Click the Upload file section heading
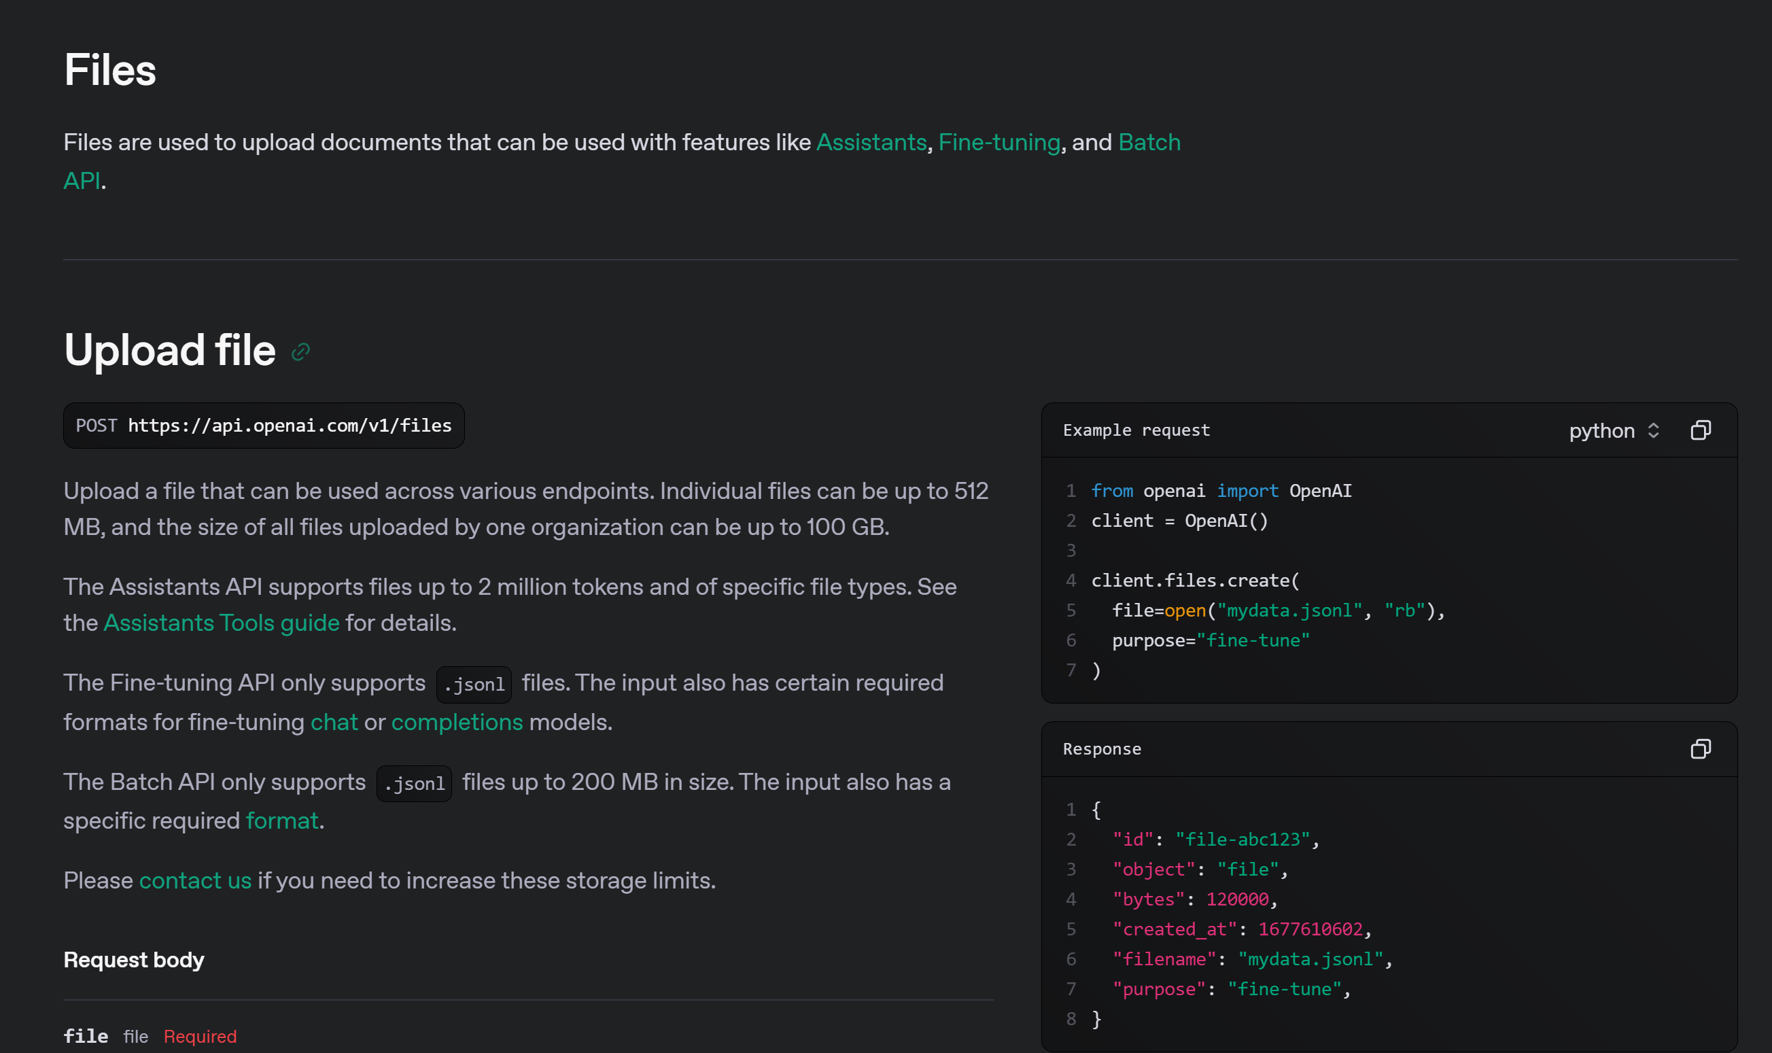Screen dimensions: 1772x1053 click(169, 350)
